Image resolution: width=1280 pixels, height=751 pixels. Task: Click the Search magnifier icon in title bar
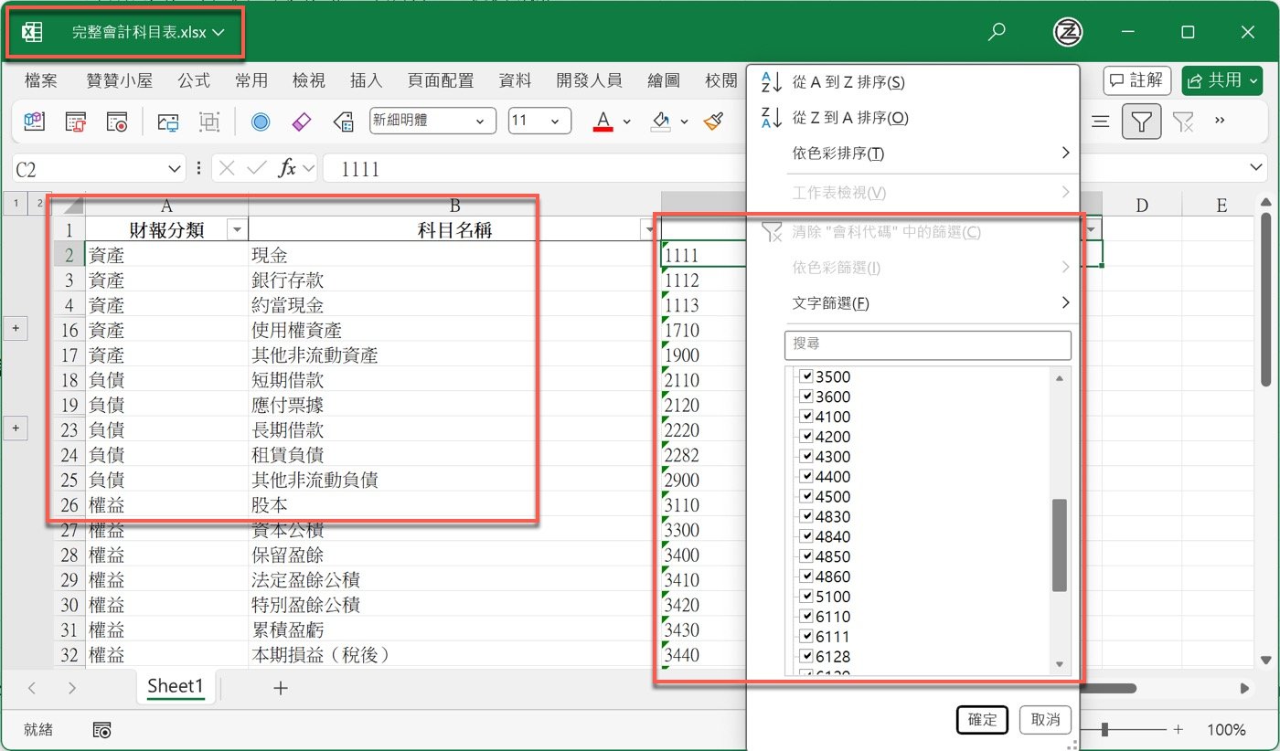click(997, 31)
